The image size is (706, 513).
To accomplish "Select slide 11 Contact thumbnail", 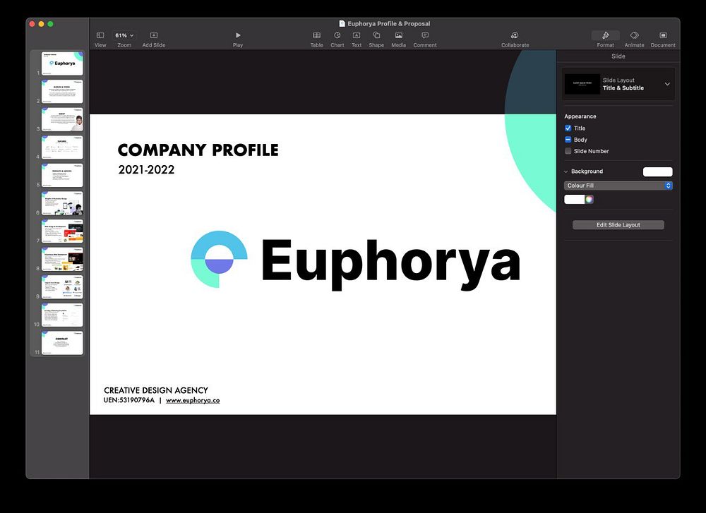I will point(62,342).
